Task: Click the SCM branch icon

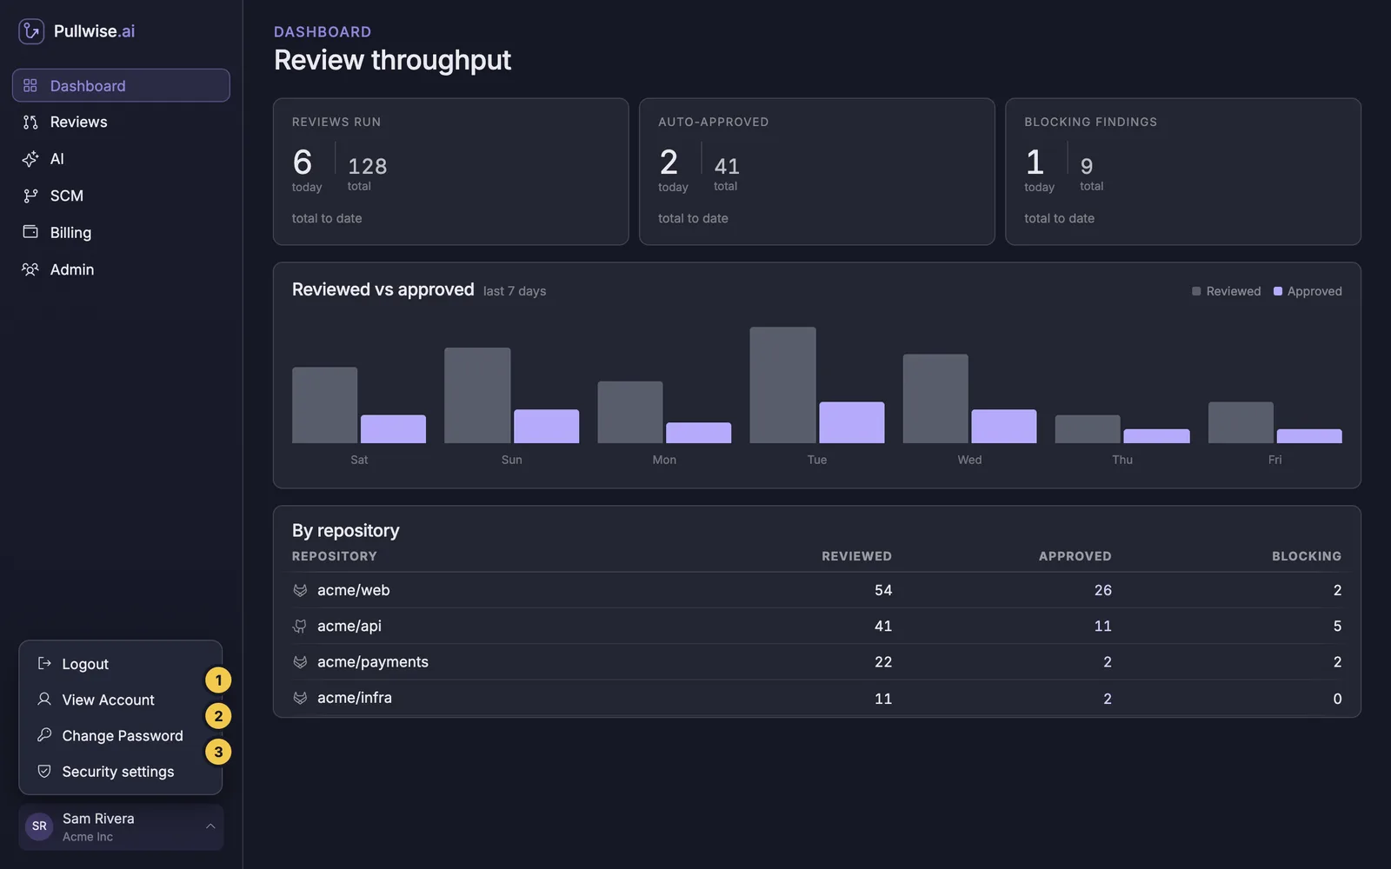Action: [30, 196]
